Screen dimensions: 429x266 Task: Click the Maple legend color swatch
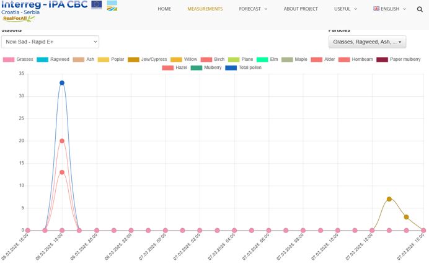(287, 60)
